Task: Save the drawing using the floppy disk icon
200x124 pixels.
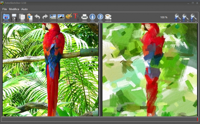Action: pyautogui.click(x=14, y=17)
